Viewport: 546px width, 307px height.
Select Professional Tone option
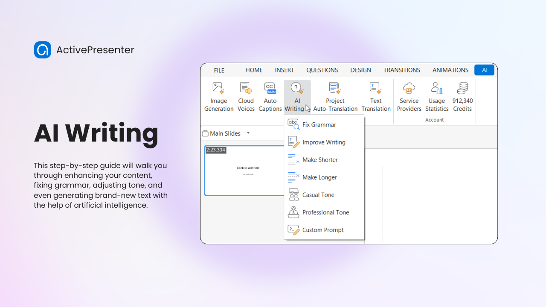325,212
